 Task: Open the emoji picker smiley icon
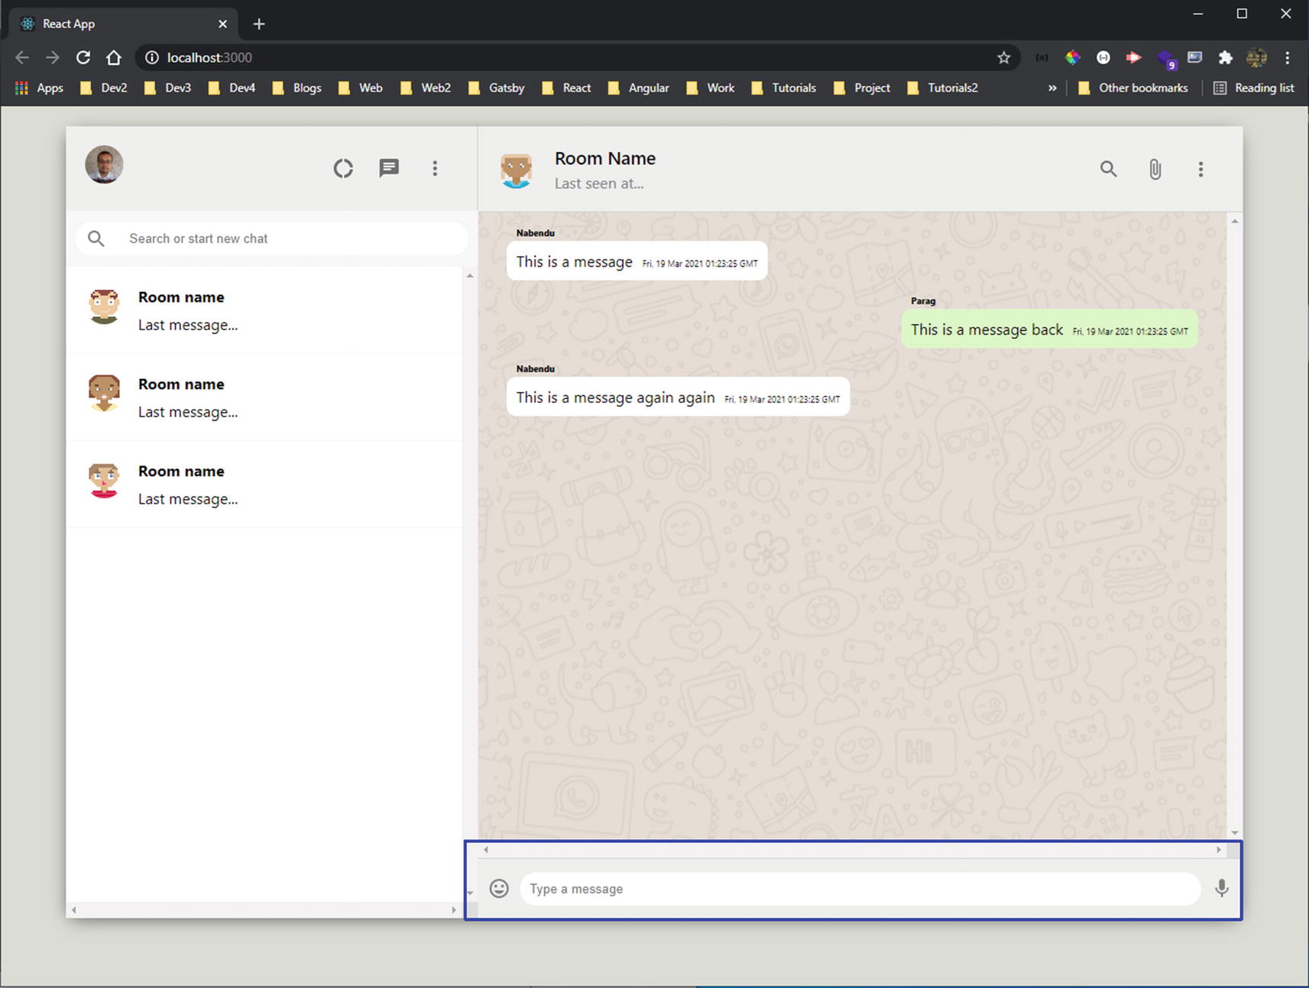[x=499, y=888]
